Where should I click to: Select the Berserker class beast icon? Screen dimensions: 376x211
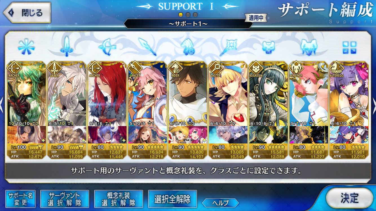pyautogui.click(x=309, y=47)
